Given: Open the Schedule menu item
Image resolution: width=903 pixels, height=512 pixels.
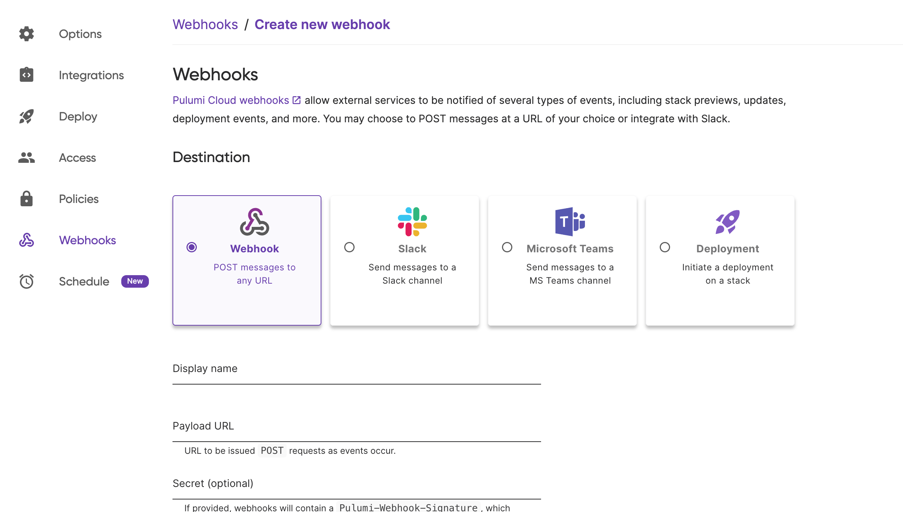Looking at the screenshot, I should click(x=84, y=281).
